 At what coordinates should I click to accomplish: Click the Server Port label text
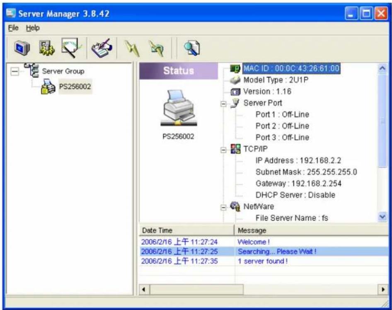pyautogui.click(x=262, y=103)
